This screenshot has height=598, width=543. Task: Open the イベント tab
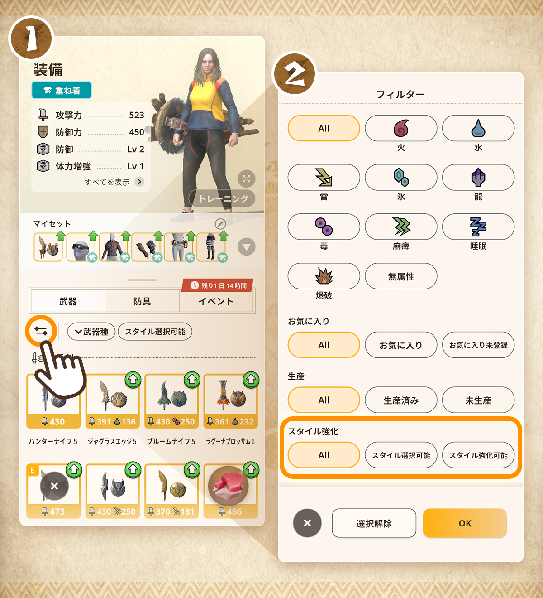[216, 301]
